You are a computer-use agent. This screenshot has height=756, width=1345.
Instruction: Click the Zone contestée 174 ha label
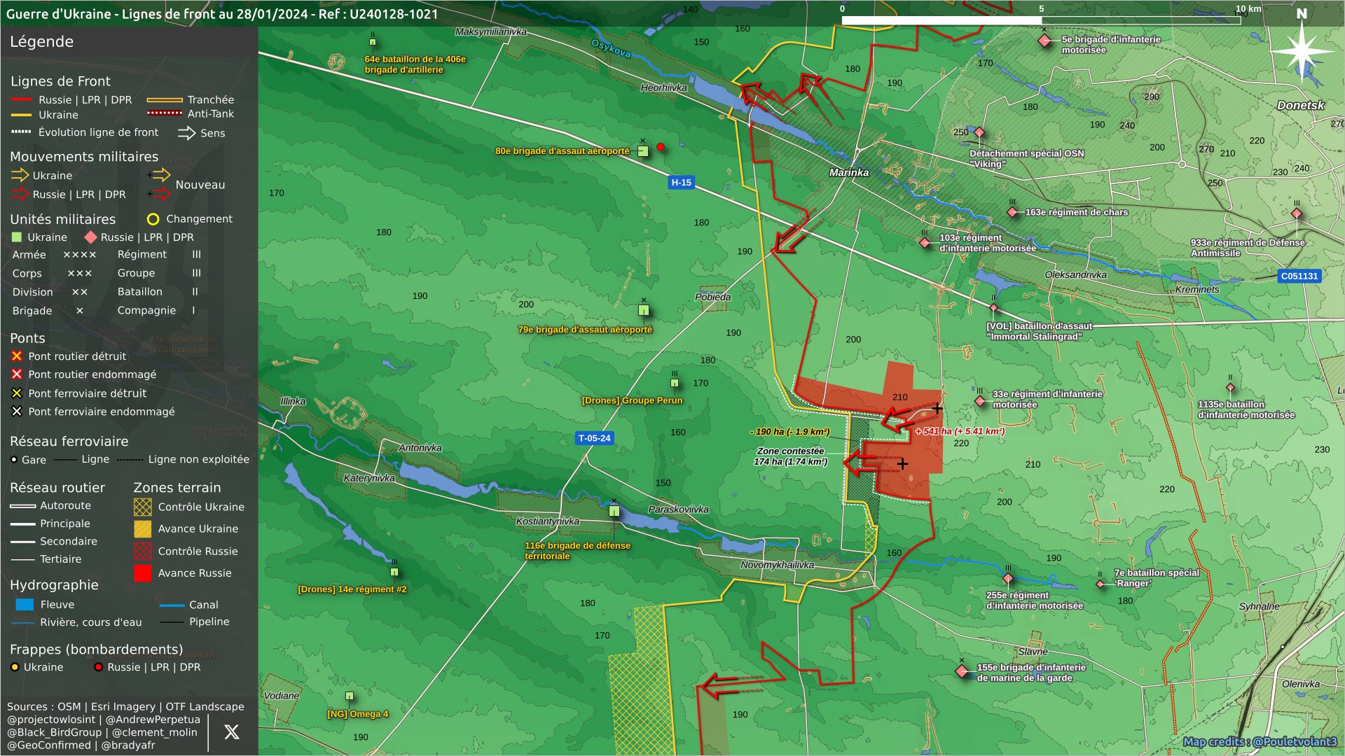point(791,456)
